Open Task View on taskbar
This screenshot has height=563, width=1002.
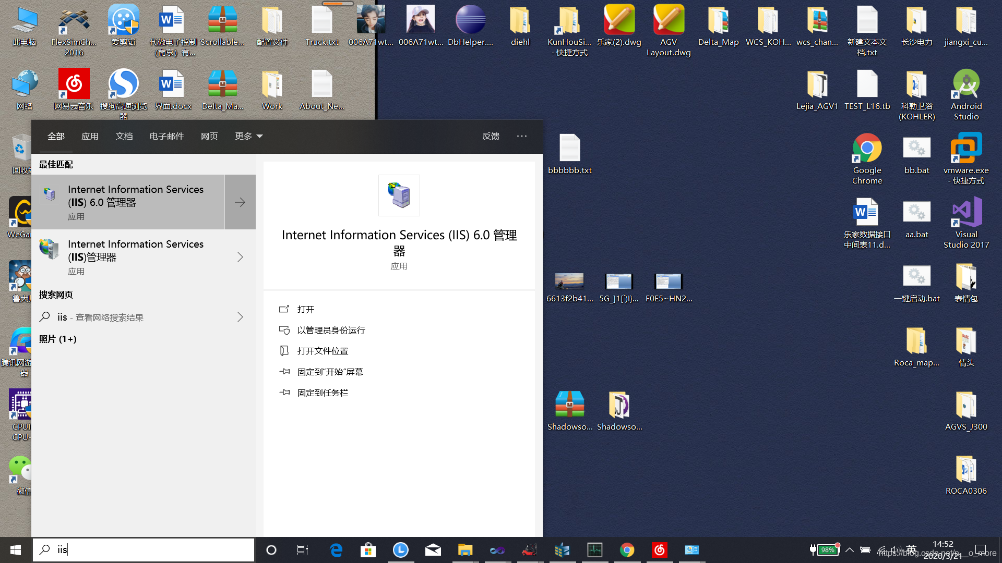coord(303,550)
